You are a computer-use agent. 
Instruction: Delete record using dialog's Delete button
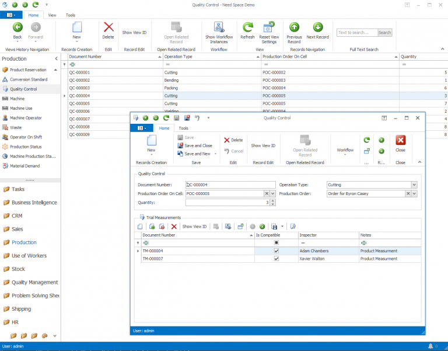click(233, 140)
